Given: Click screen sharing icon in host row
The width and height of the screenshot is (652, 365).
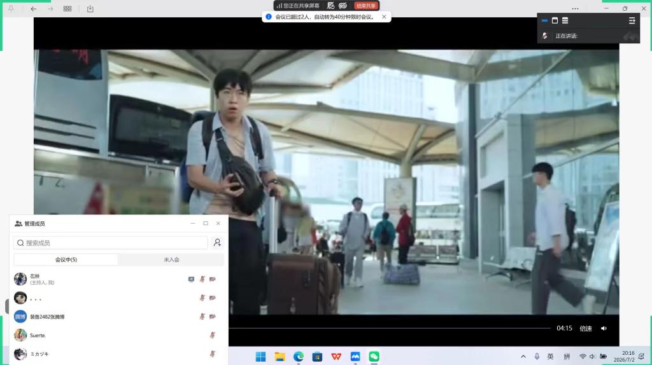Looking at the screenshot, I should coord(191,279).
